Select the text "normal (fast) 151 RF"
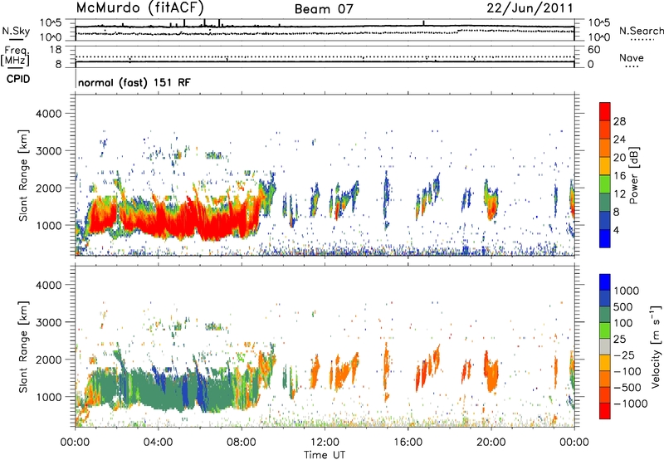 coord(134,82)
